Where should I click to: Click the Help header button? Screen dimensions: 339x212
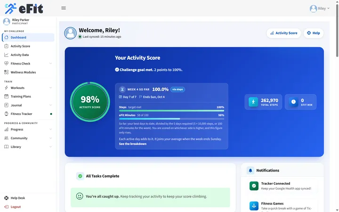314,33
